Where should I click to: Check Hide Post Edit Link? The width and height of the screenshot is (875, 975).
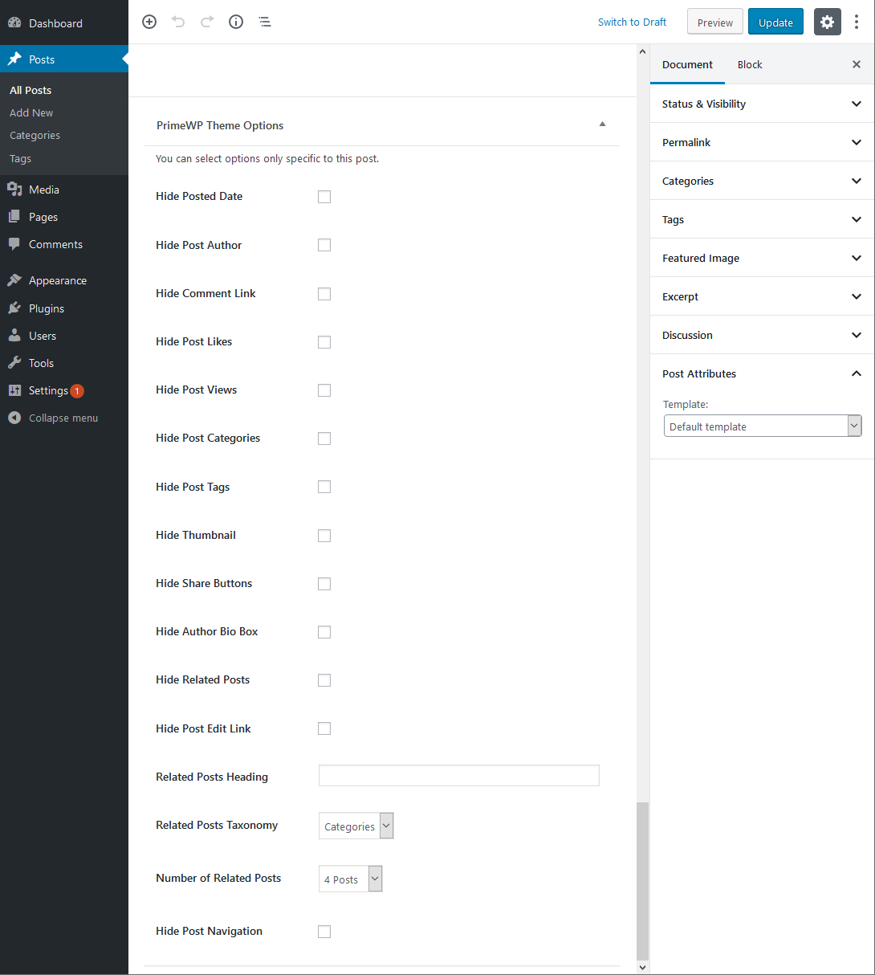[324, 728]
